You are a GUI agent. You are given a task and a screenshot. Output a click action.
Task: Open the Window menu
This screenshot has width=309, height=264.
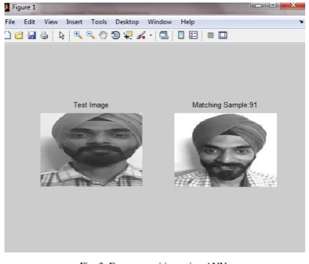click(x=160, y=22)
